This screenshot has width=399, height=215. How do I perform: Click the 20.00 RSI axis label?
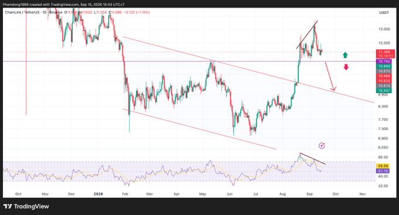click(x=383, y=186)
